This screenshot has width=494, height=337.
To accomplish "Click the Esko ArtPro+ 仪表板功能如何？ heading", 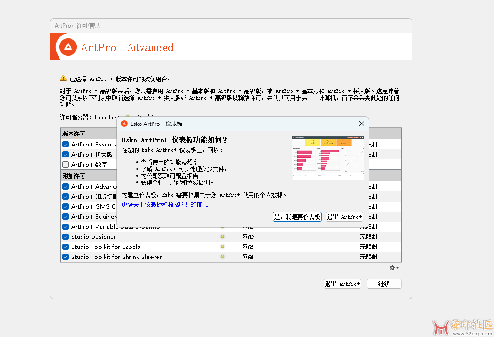I will coord(175,140).
